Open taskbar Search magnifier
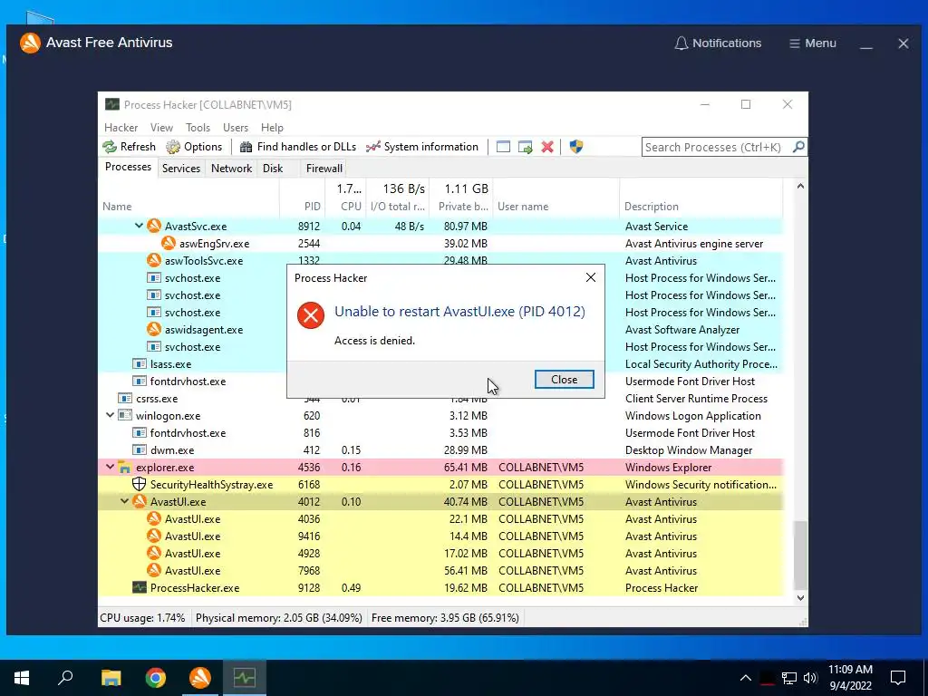The height and width of the screenshot is (696, 928). point(65,678)
